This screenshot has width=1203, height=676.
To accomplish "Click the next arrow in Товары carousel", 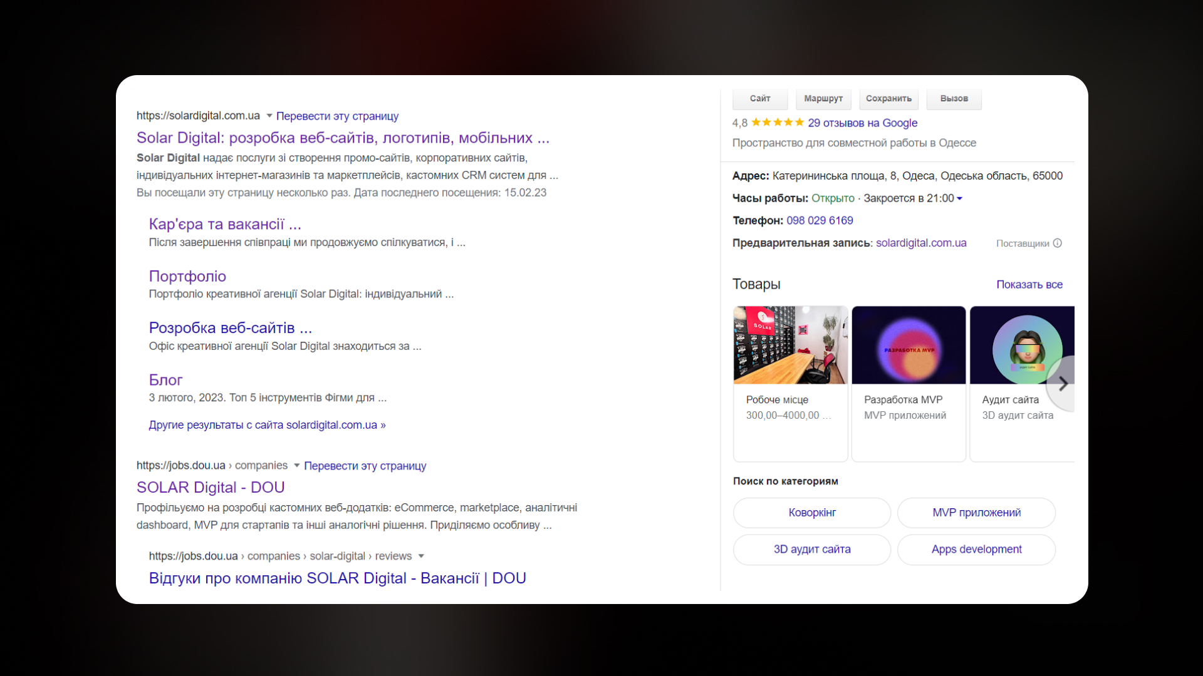I will [1063, 384].
